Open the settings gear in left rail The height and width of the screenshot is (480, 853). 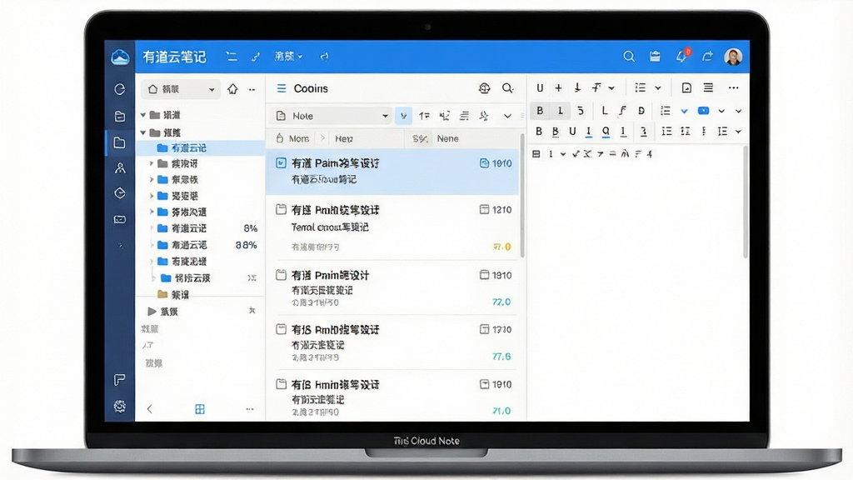point(120,406)
